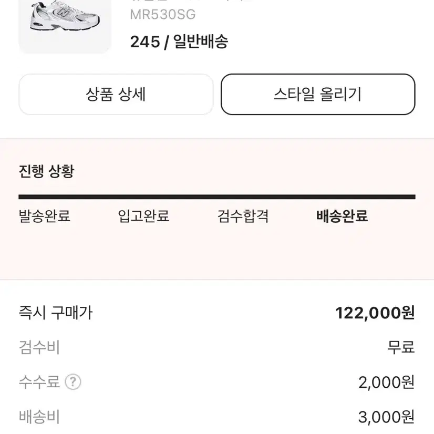Tap the 진행 상황 section heading
The width and height of the screenshot is (434, 434).
click(x=46, y=171)
